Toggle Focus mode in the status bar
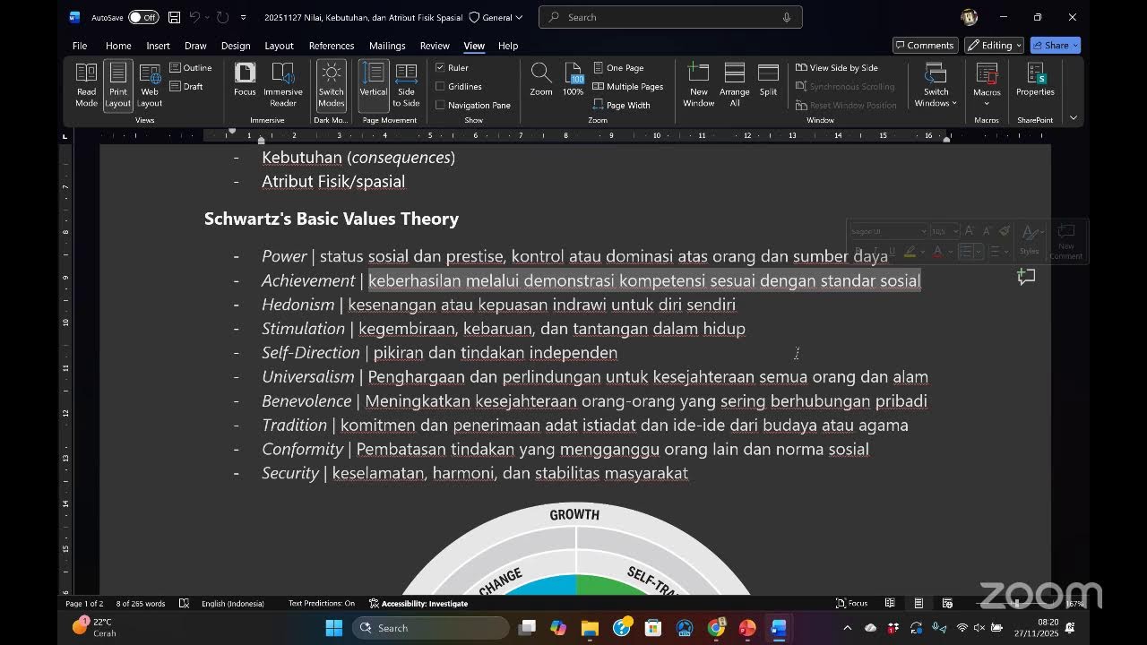 852,604
